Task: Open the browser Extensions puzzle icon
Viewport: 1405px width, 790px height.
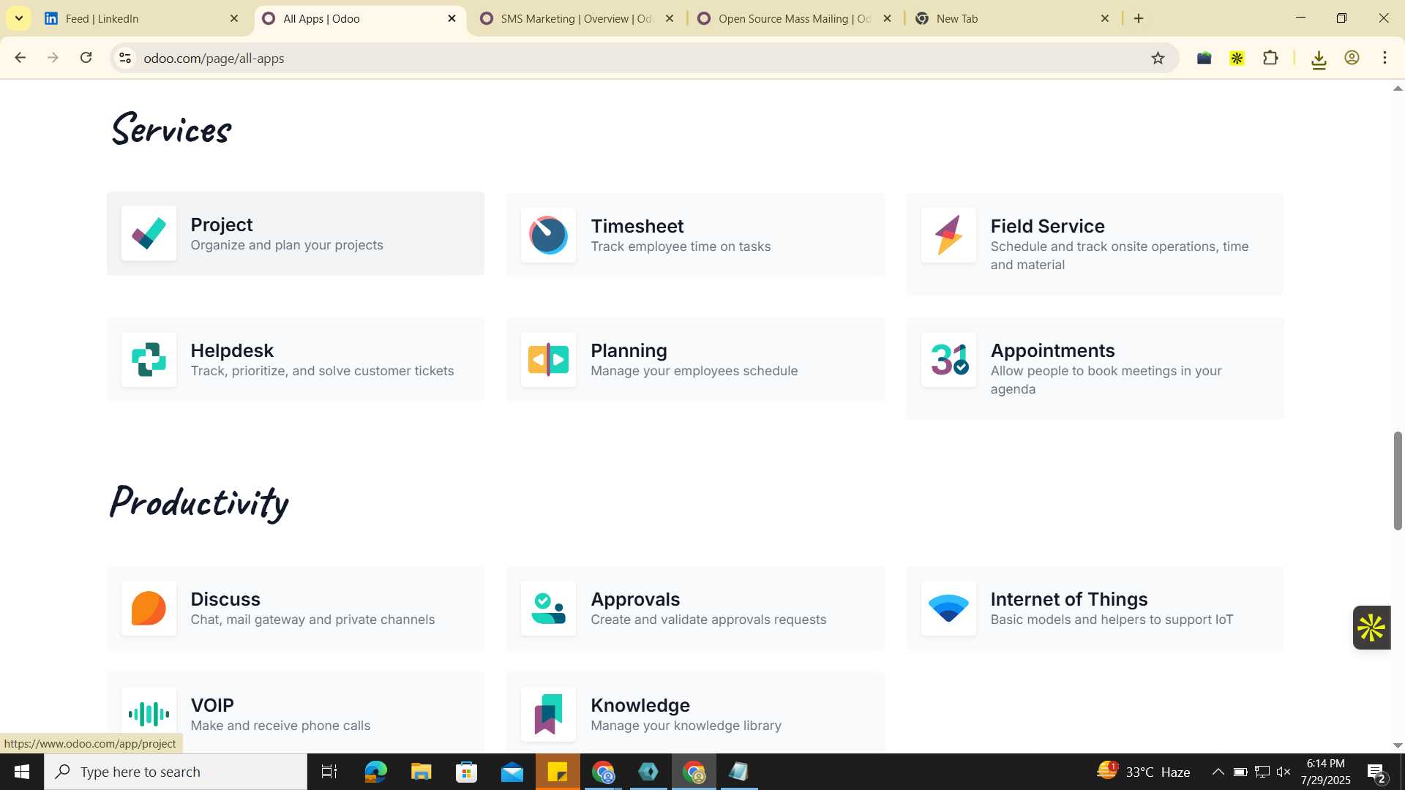Action: (x=1271, y=59)
